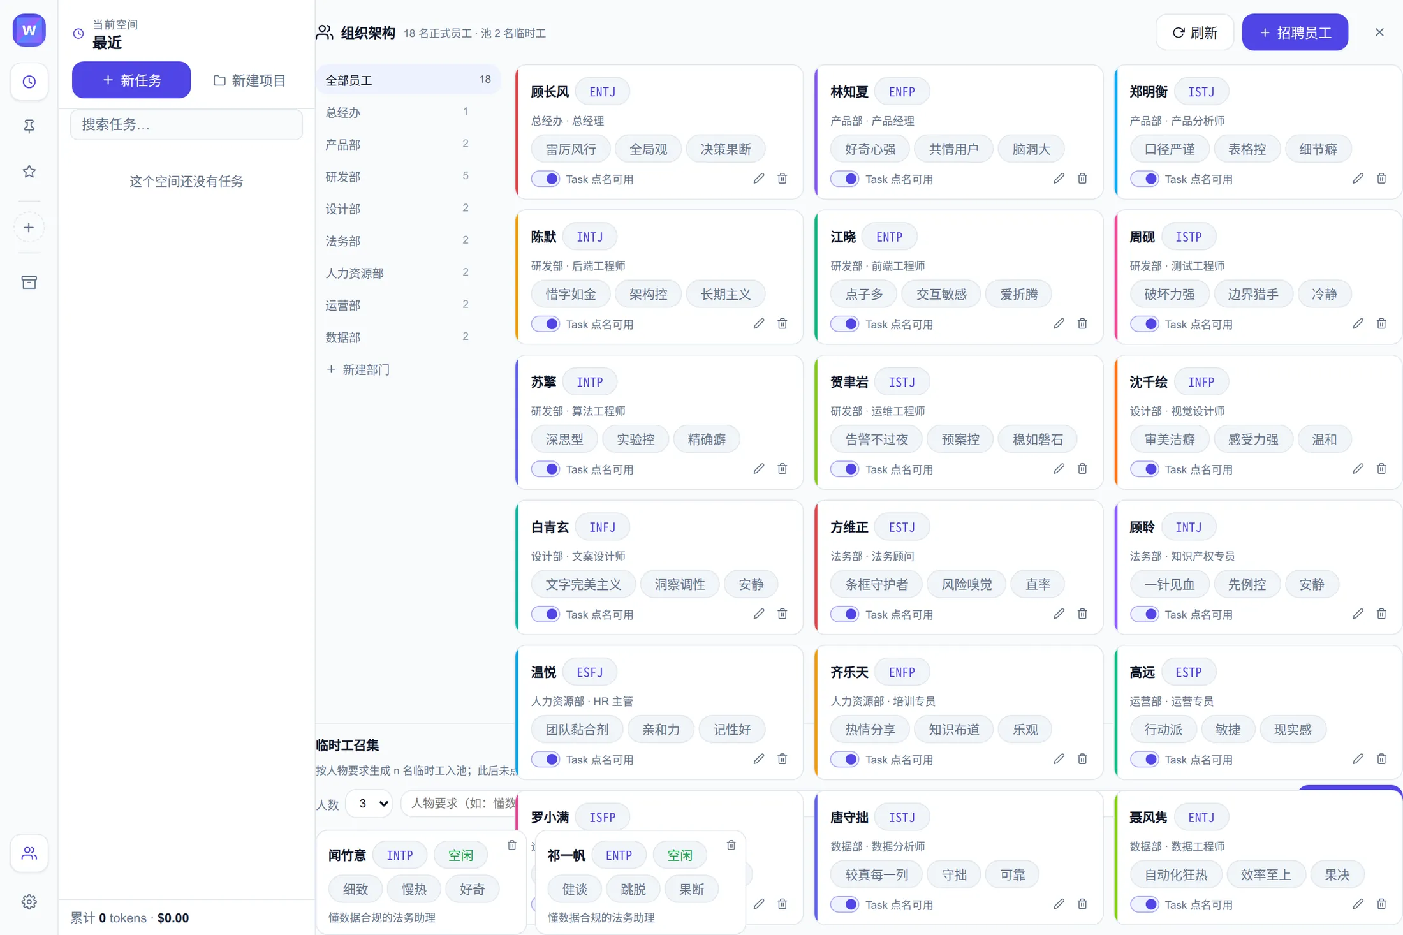Toggle Task availability for 郑明衡
1403x935 pixels.
(x=1144, y=179)
